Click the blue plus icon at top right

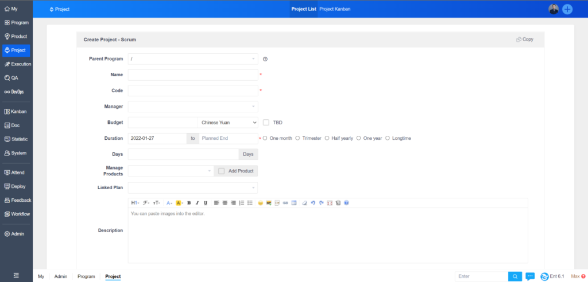567,9
